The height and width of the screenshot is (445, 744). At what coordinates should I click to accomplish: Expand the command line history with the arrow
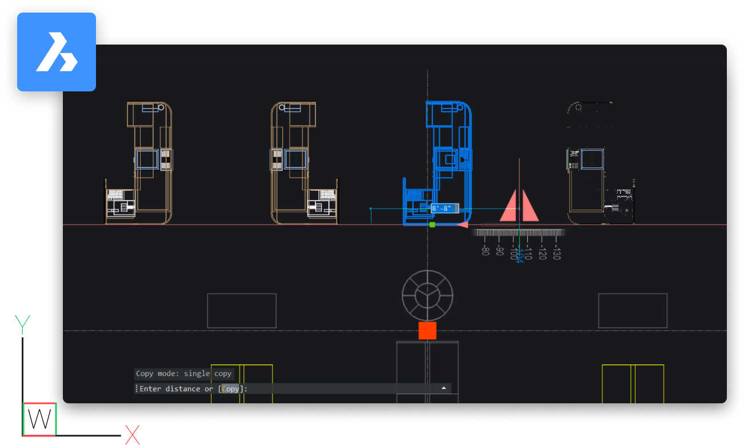[444, 388]
